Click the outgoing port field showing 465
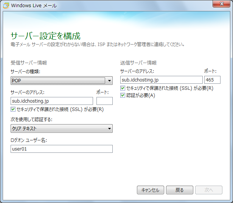233x203 pixels. coord(212,80)
